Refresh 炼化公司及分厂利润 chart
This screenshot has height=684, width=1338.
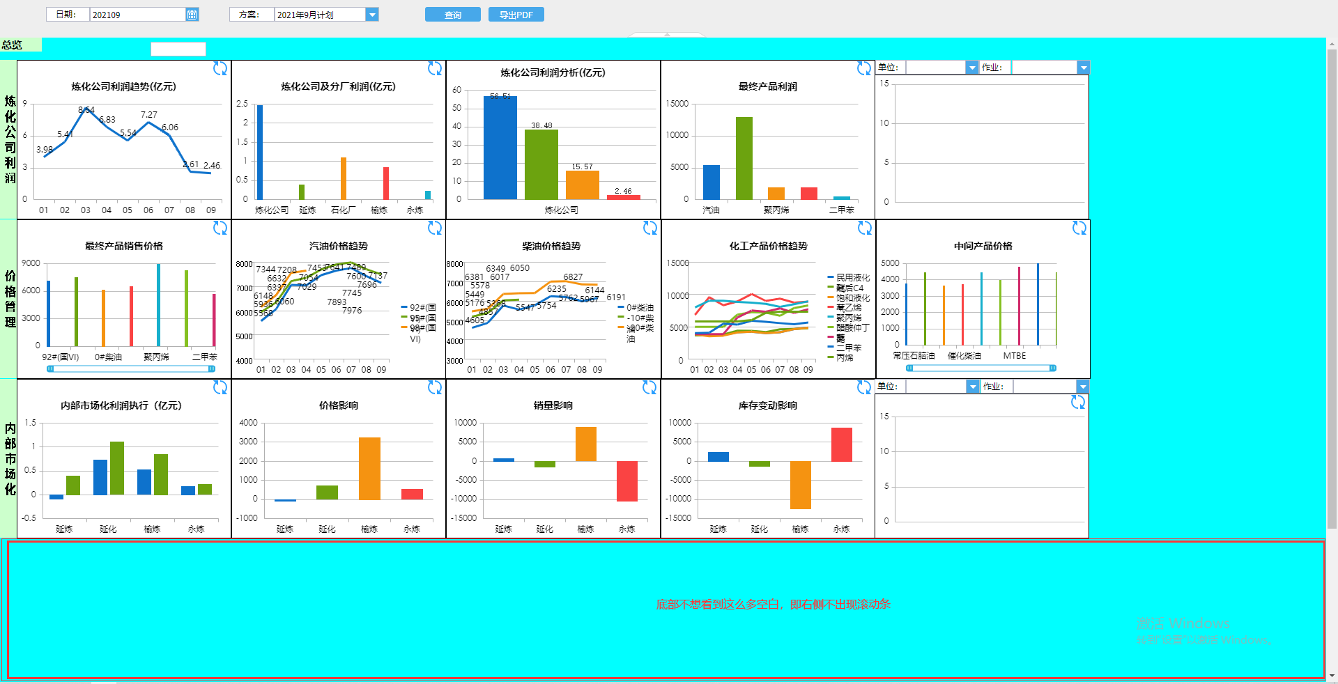click(x=435, y=68)
